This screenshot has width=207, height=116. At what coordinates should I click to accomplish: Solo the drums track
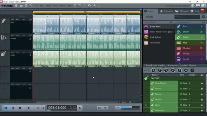pyautogui.click(x=13, y=36)
